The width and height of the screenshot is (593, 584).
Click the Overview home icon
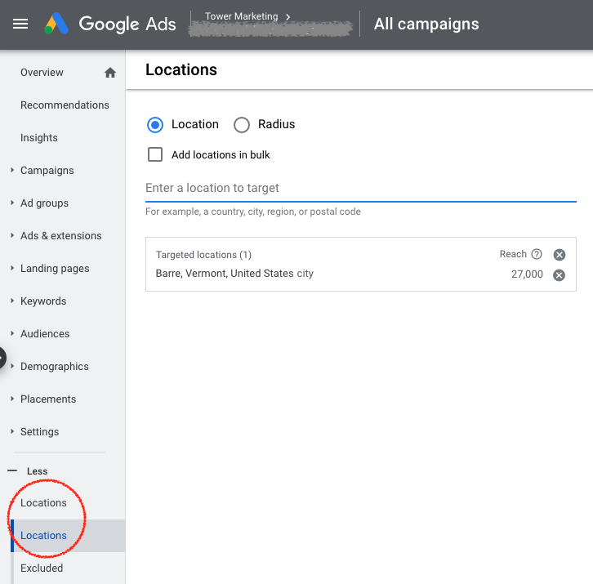110,73
